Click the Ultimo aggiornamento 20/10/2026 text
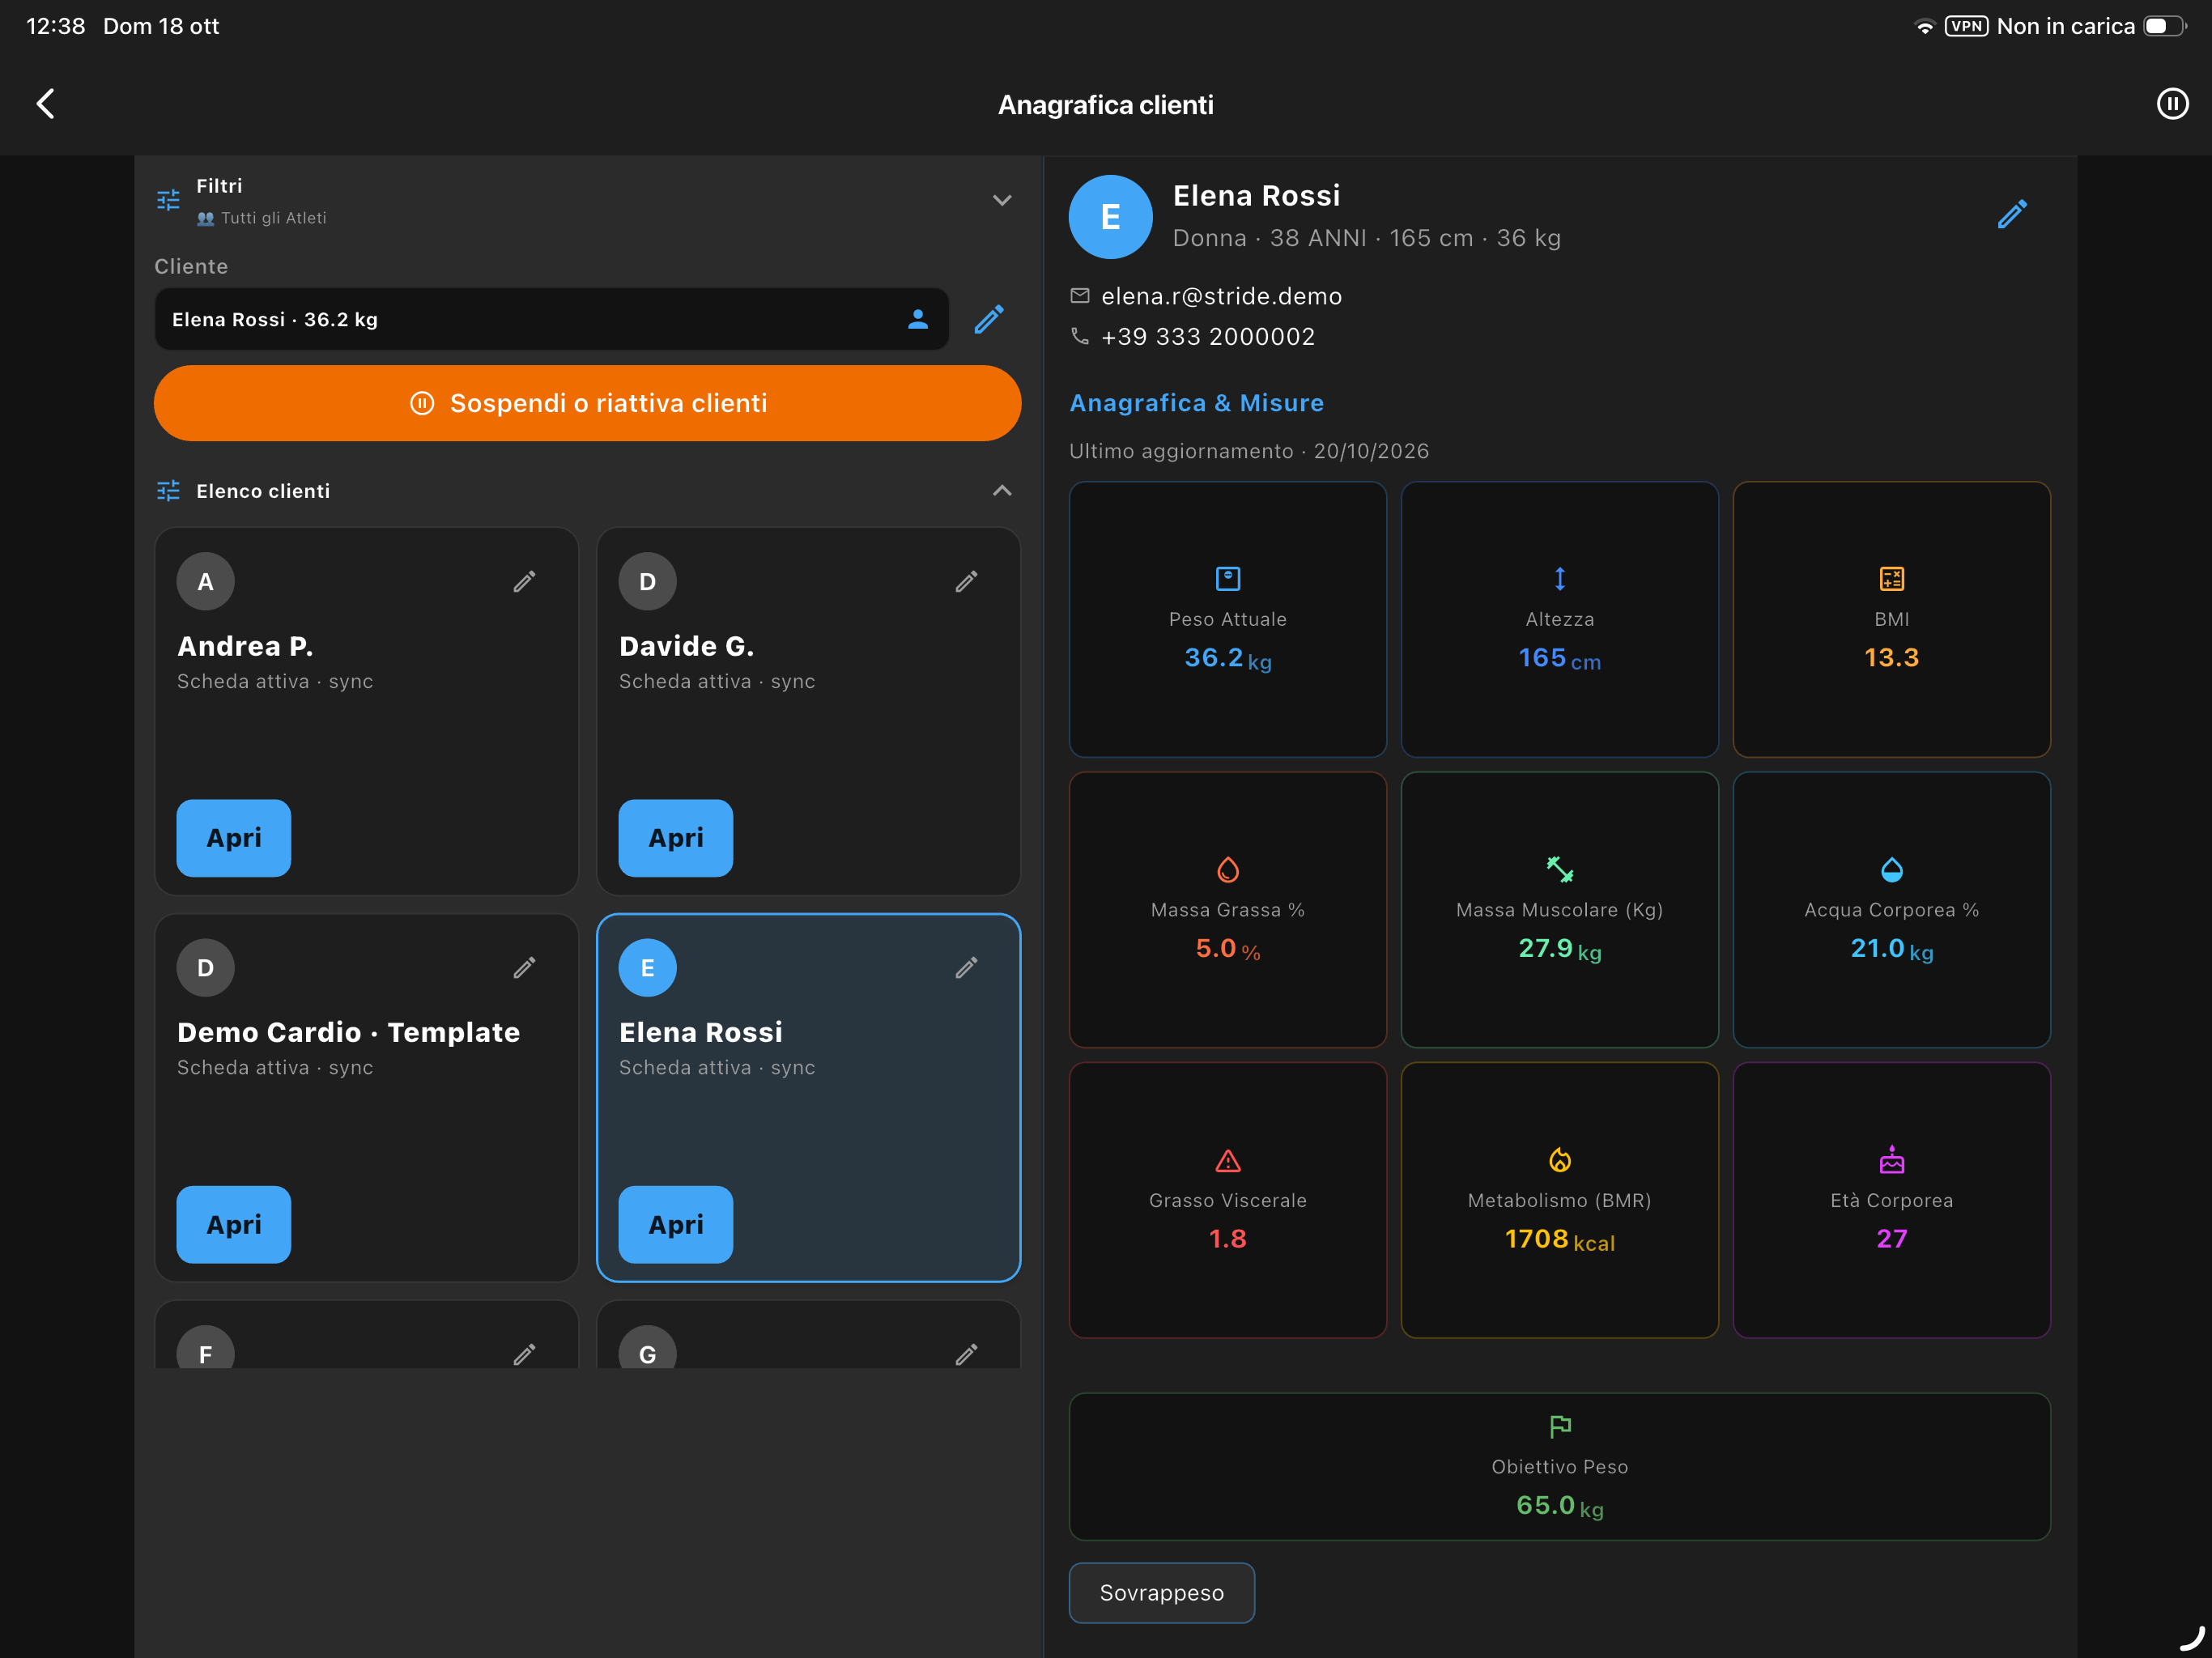This screenshot has height=1658, width=2212. coord(1249,451)
